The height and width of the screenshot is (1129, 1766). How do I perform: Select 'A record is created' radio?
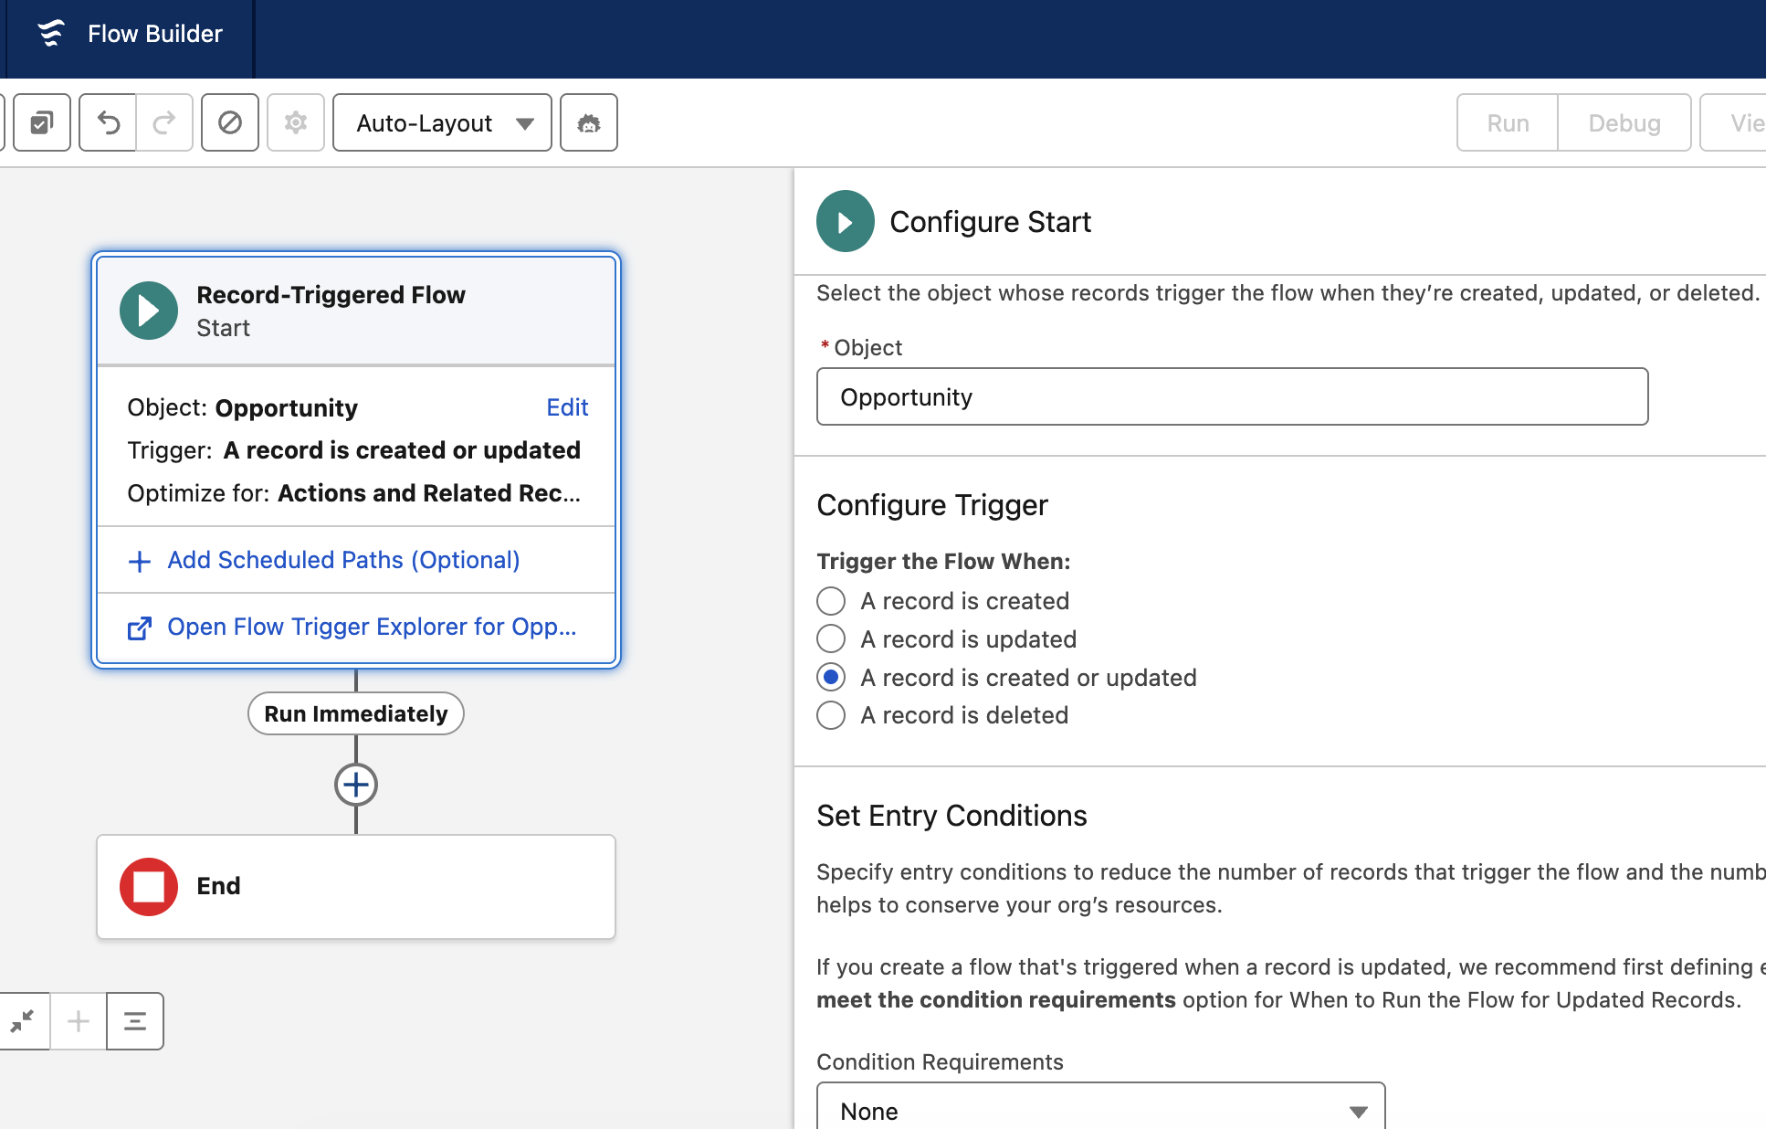point(831,601)
